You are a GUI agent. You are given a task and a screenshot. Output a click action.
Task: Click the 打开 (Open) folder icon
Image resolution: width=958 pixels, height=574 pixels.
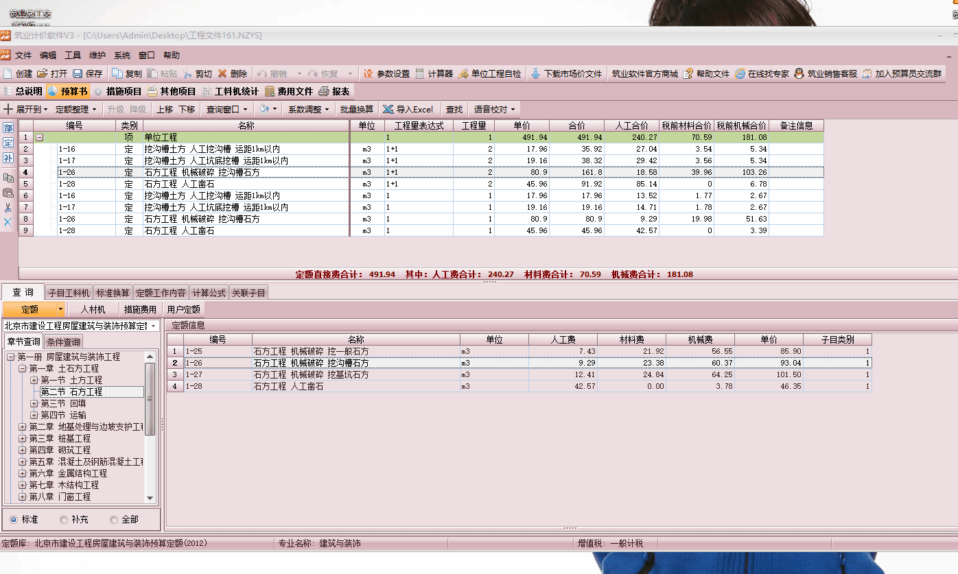click(x=43, y=73)
